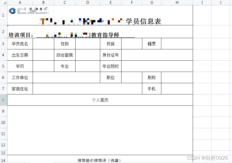Click the empty cell next to 民族
The image size is (232, 163).
point(132,44)
